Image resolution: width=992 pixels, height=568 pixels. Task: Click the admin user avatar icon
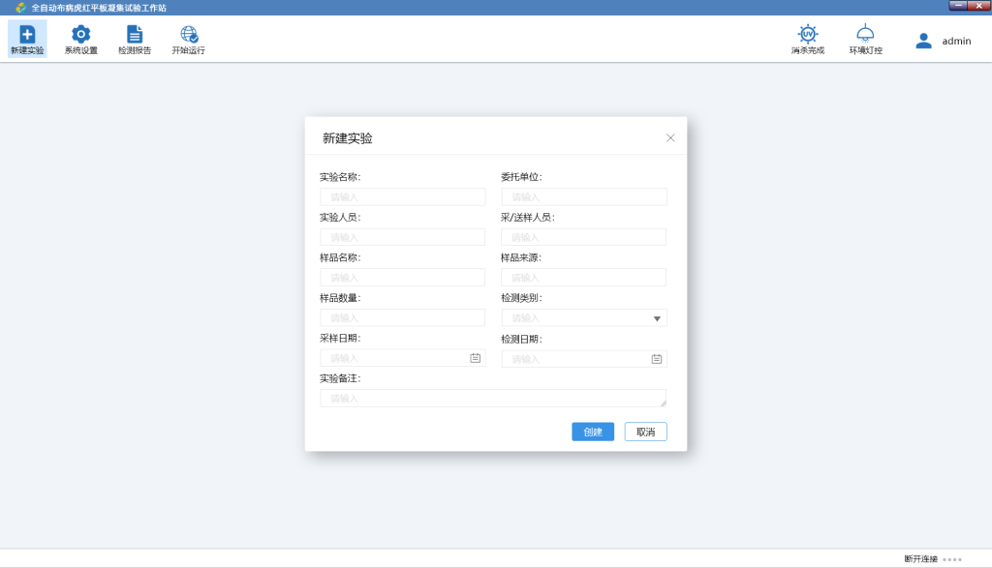pyautogui.click(x=923, y=41)
